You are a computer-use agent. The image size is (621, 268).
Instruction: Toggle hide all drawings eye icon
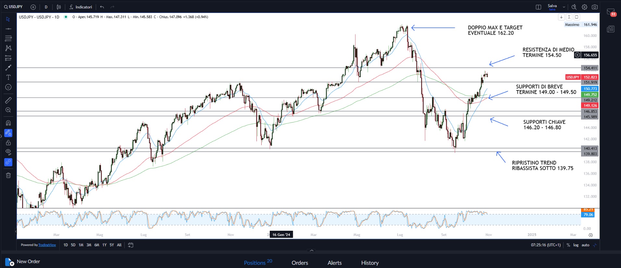pos(8,152)
